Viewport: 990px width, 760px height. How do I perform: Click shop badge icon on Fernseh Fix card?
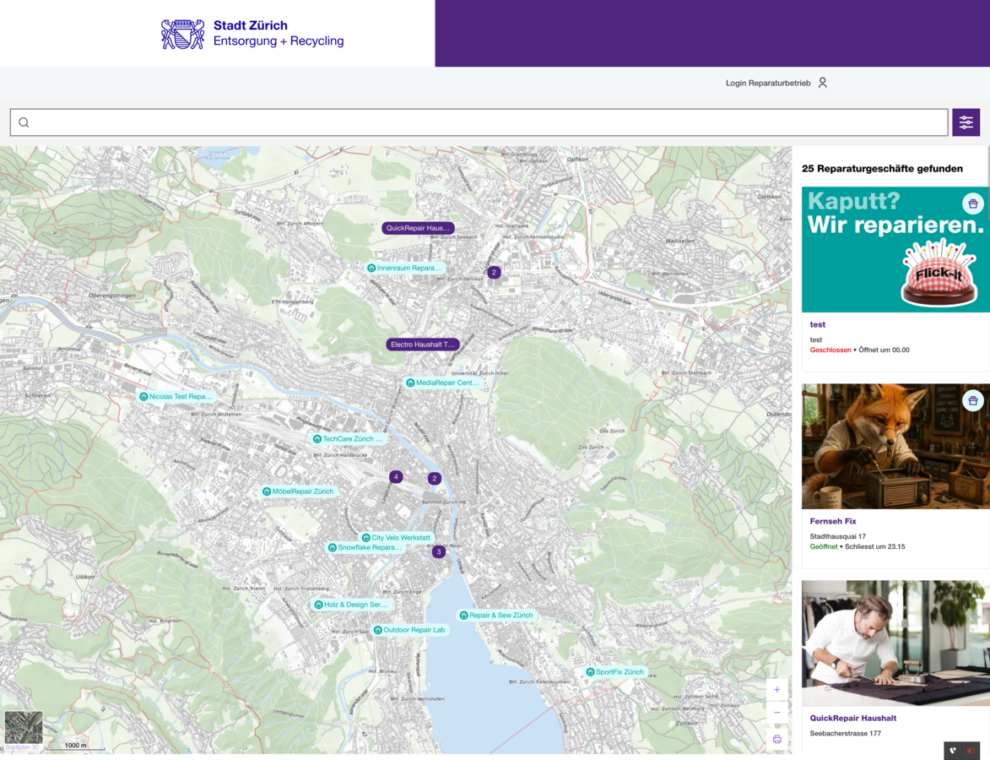[x=972, y=400]
